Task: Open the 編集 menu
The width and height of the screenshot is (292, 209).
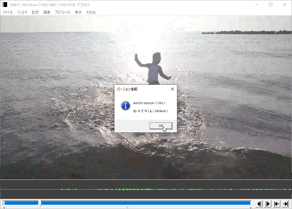Action: [x=47, y=12]
